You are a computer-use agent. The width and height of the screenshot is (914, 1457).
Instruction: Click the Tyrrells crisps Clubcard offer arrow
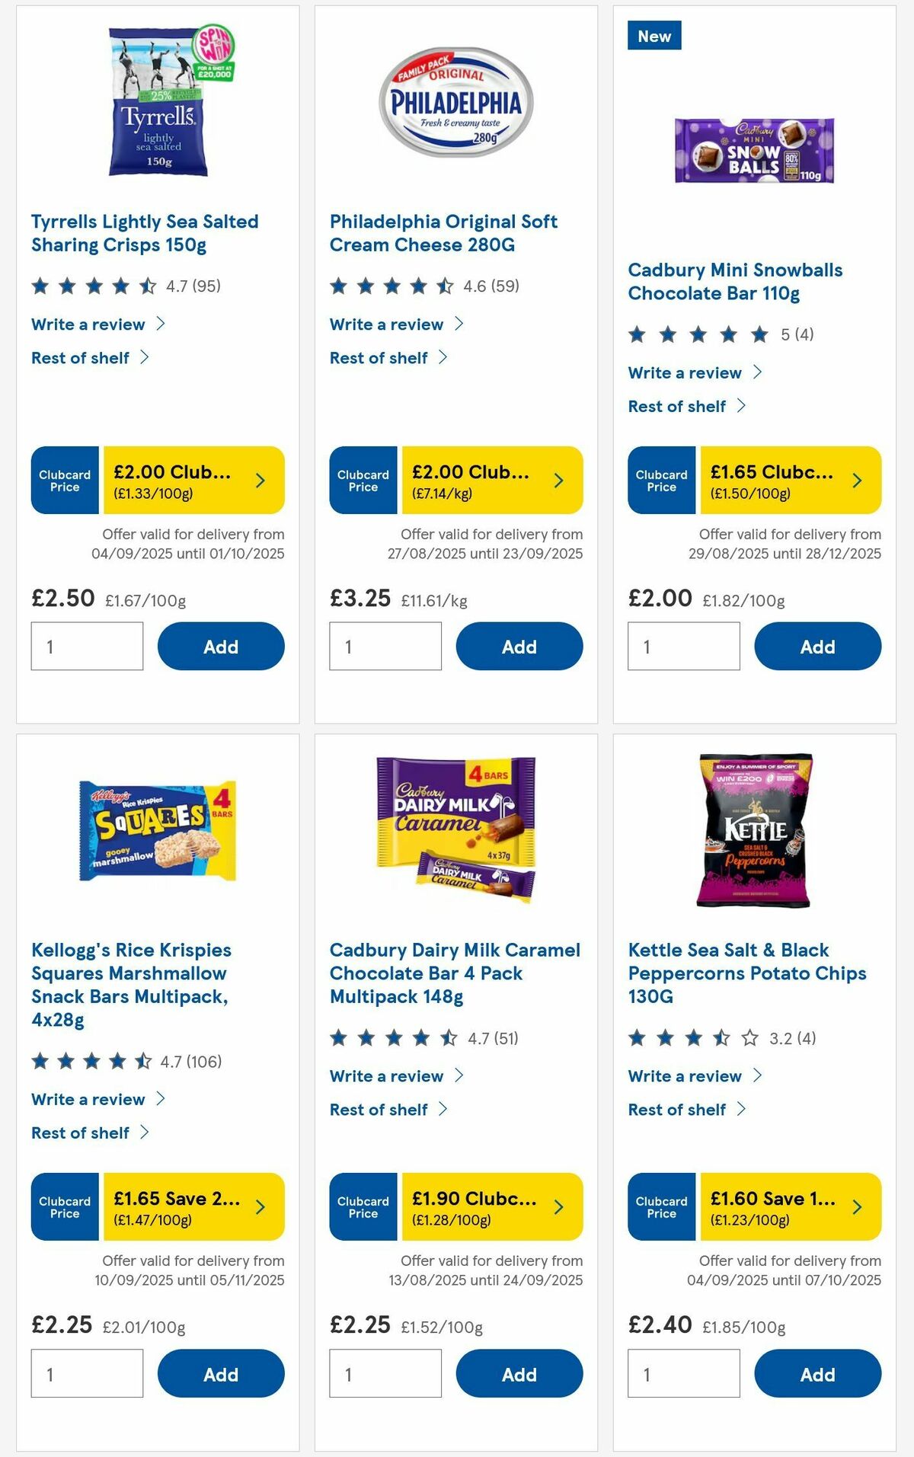(260, 481)
